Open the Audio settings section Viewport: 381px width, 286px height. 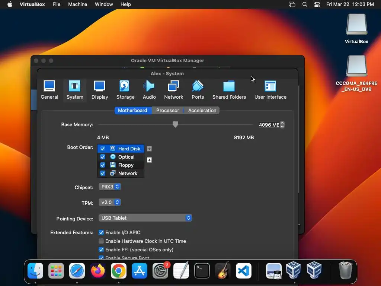coord(149,90)
